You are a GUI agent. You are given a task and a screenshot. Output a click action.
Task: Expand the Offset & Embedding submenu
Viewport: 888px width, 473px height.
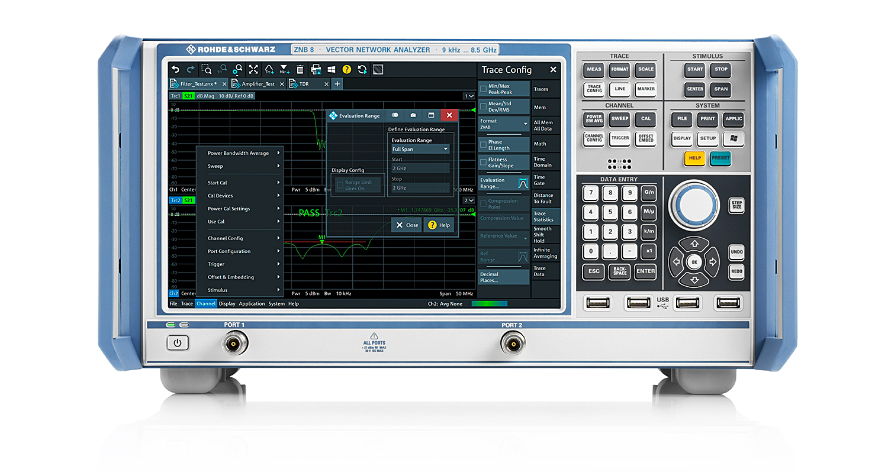point(241,277)
